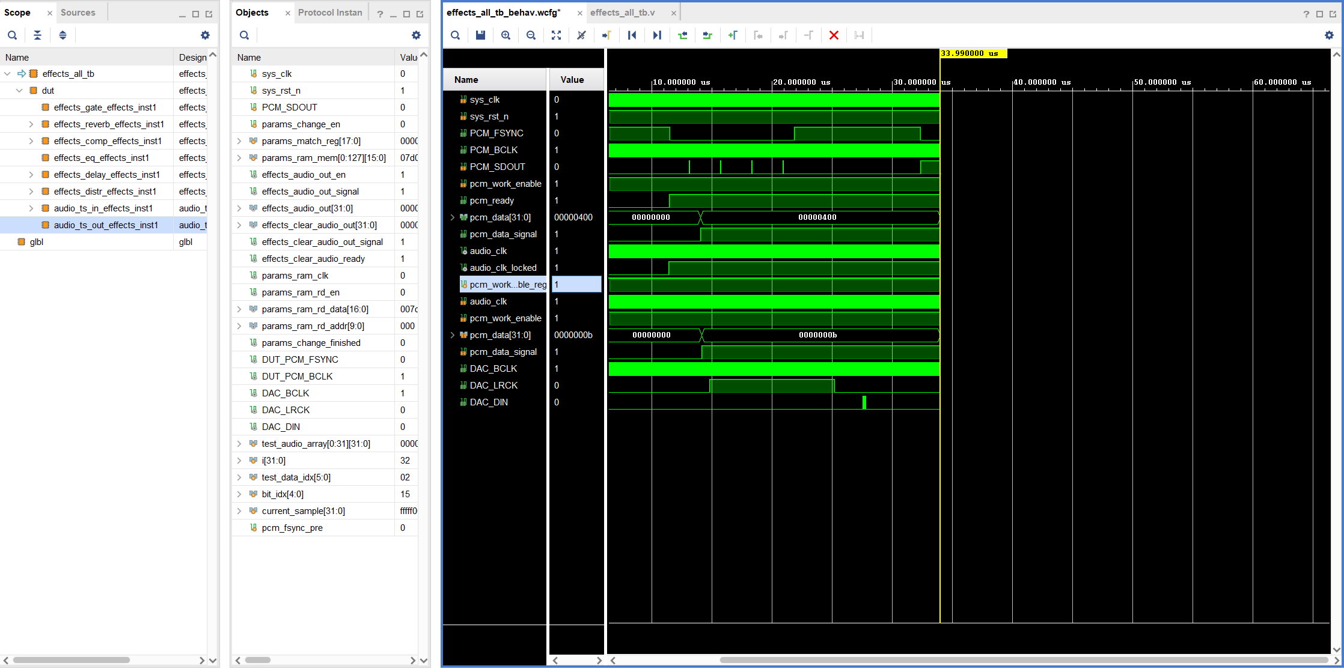Click the yellow 33.990000 us cursor marker

tap(973, 53)
